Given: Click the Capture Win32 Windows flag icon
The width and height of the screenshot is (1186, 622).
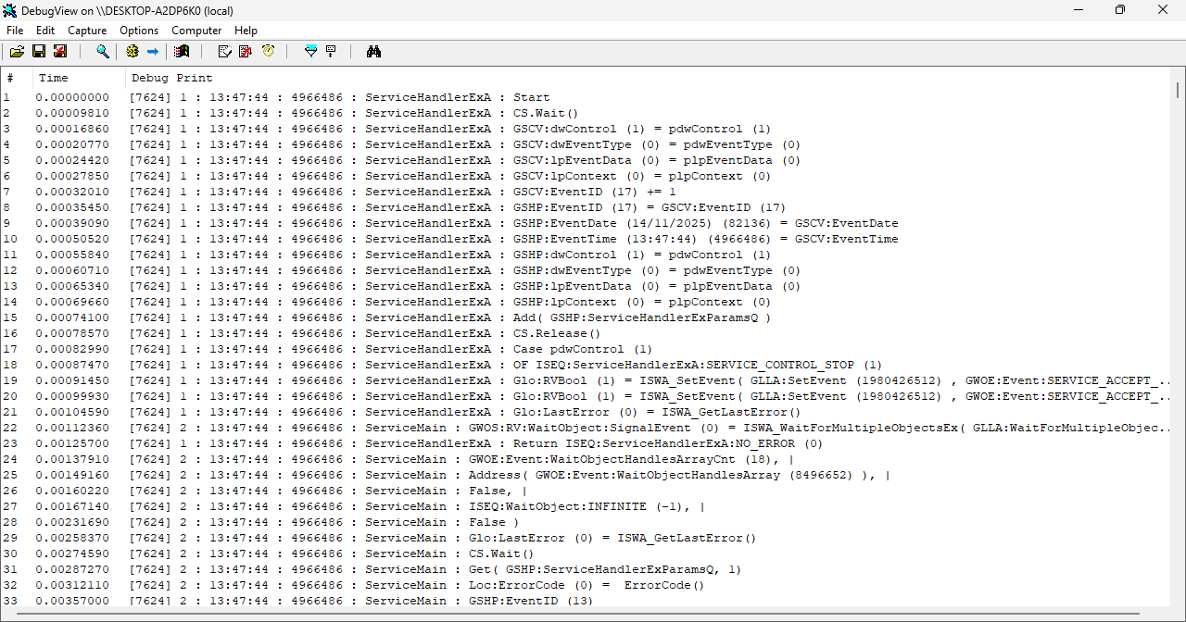Looking at the screenshot, I should coord(182,52).
